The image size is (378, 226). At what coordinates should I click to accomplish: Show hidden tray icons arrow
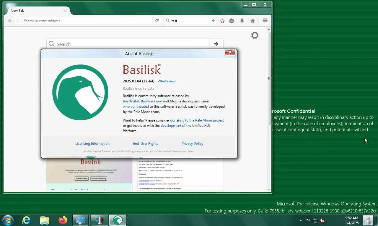point(301,220)
